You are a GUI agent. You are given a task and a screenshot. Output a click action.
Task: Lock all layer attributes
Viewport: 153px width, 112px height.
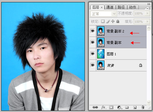coord(118,21)
